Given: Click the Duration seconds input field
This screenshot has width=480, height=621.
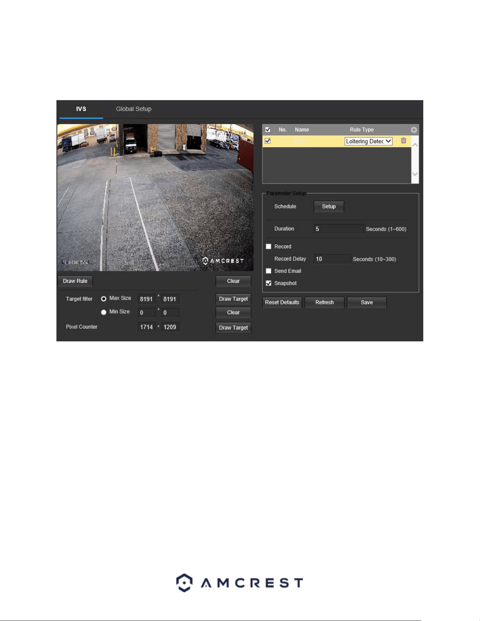Looking at the screenshot, I should tap(339, 229).
